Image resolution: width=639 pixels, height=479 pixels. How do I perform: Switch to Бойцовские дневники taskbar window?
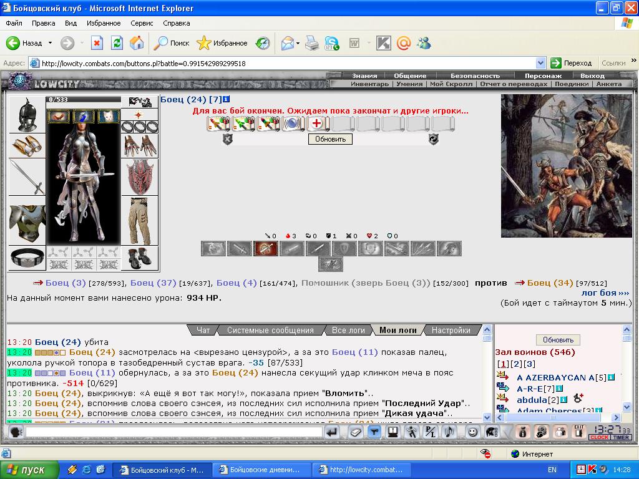tap(261, 470)
